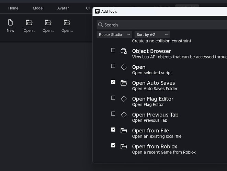Open the Avatar ribbon tab
The width and height of the screenshot is (227, 171).
(x=63, y=8)
